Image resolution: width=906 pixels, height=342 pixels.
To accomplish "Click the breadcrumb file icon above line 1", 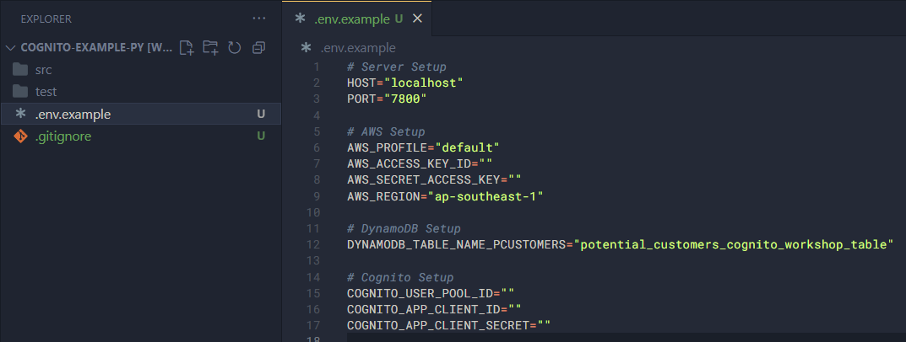I will click(307, 48).
